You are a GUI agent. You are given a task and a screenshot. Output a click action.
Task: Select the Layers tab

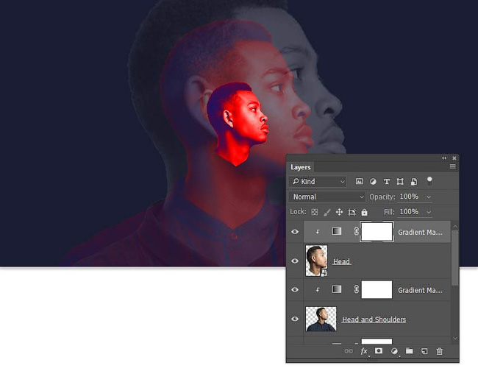(x=300, y=167)
